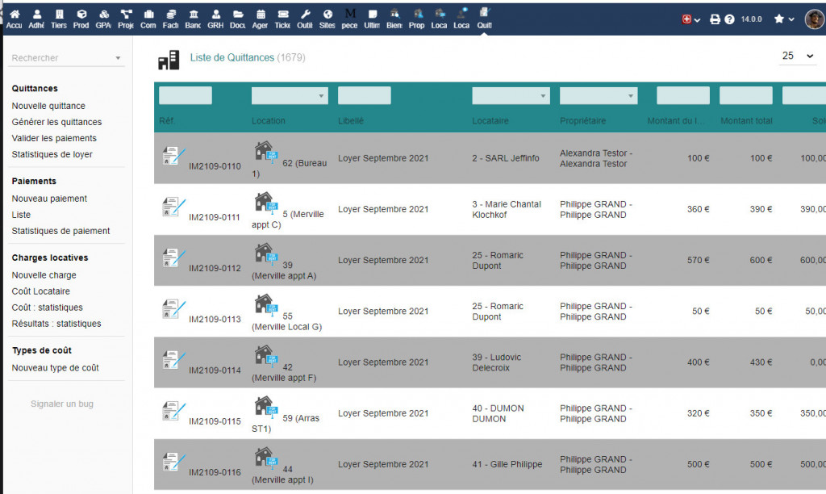826x494 pixels.
Task: Open Nouvelle quittance in sidebar
Action: click(48, 106)
